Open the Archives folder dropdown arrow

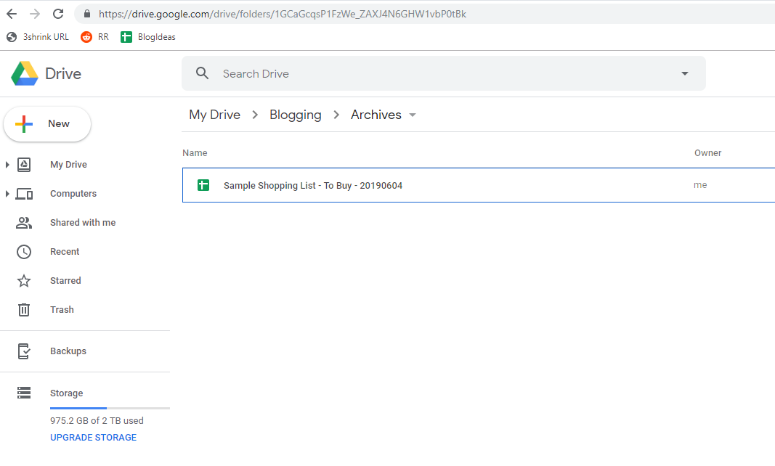[x=412, y=115]
